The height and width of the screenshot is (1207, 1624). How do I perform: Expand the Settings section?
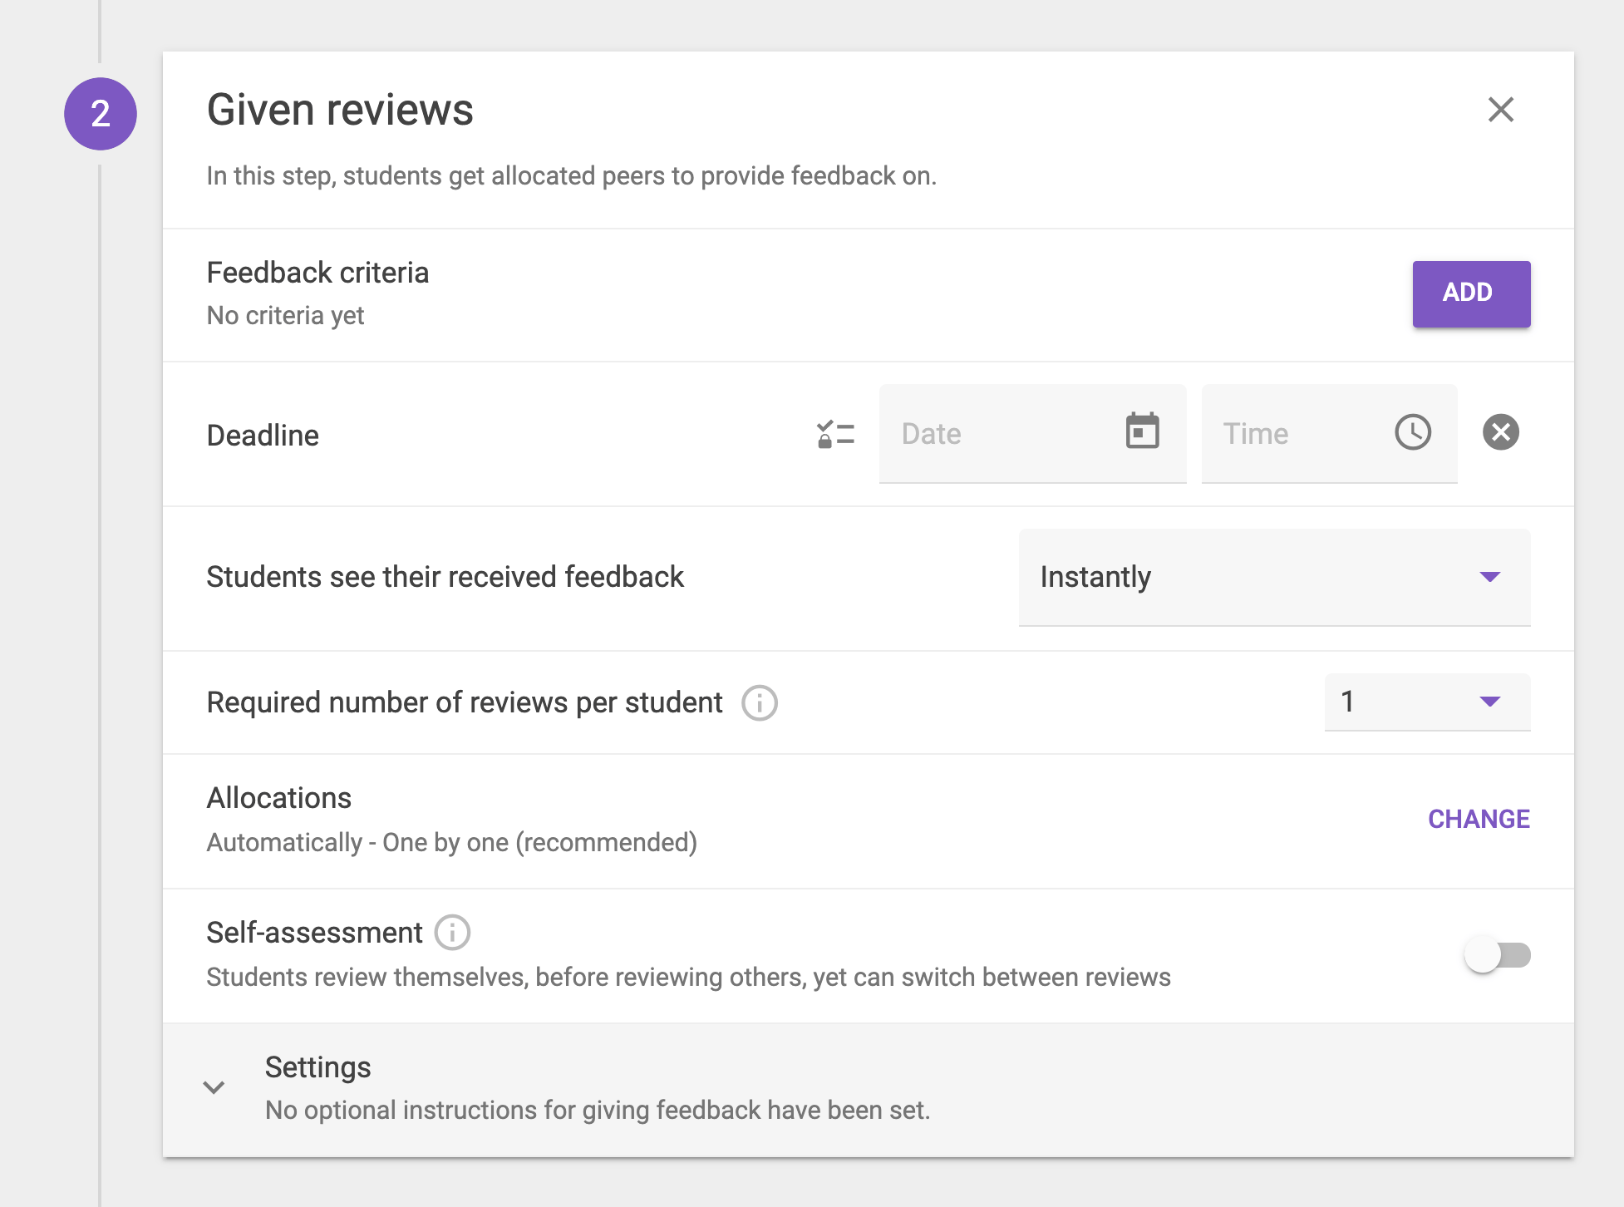point(214,1086)
